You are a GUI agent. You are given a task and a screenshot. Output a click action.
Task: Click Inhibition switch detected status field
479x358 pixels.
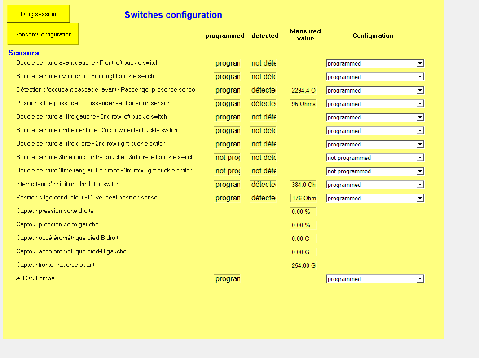[263, 185]
